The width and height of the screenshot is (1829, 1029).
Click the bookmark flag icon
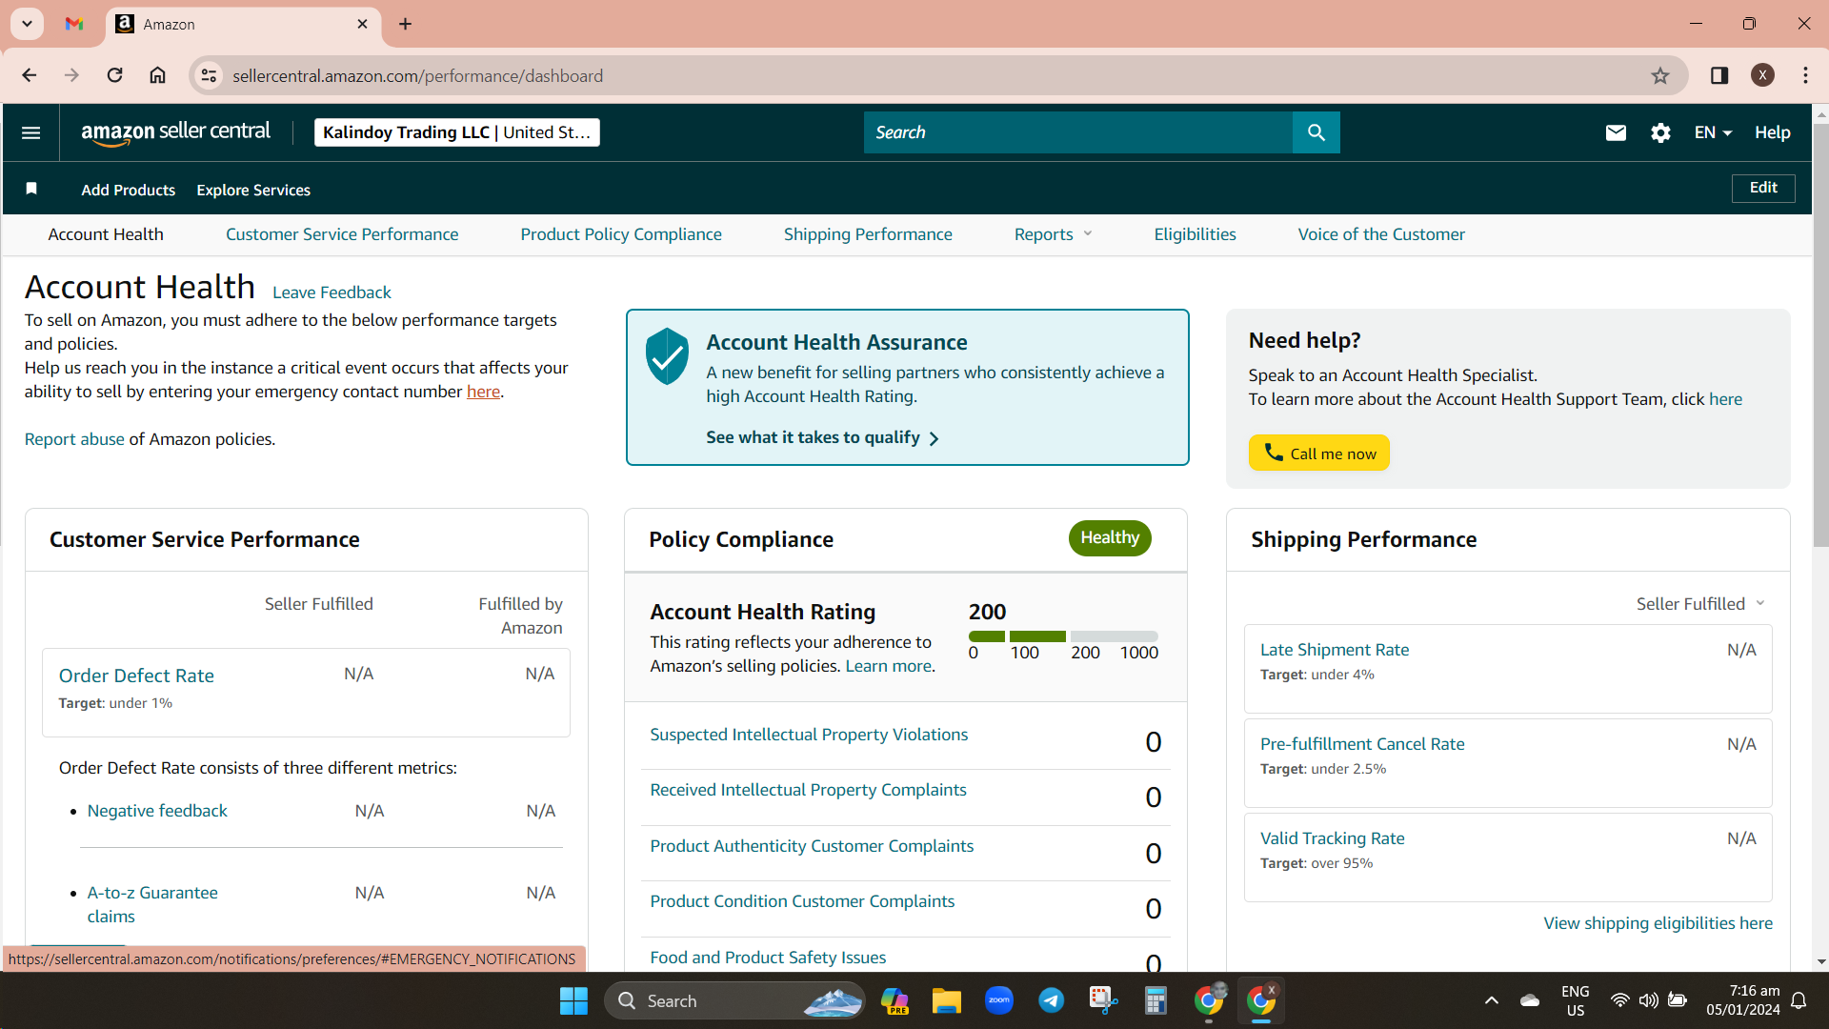pos(31,189)
